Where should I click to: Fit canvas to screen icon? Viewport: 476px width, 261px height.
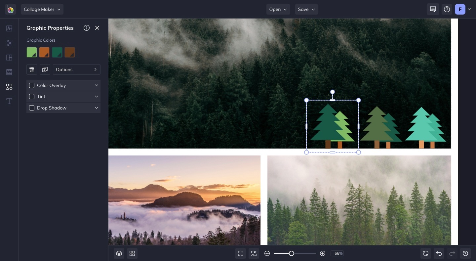pyautogui.click(x=241, y=253)
